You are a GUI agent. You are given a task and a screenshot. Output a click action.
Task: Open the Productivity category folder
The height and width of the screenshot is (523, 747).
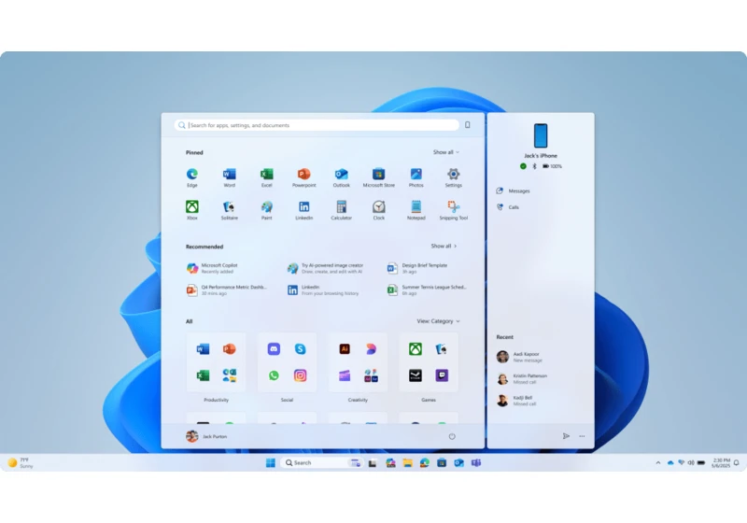[x=216, y=362]
